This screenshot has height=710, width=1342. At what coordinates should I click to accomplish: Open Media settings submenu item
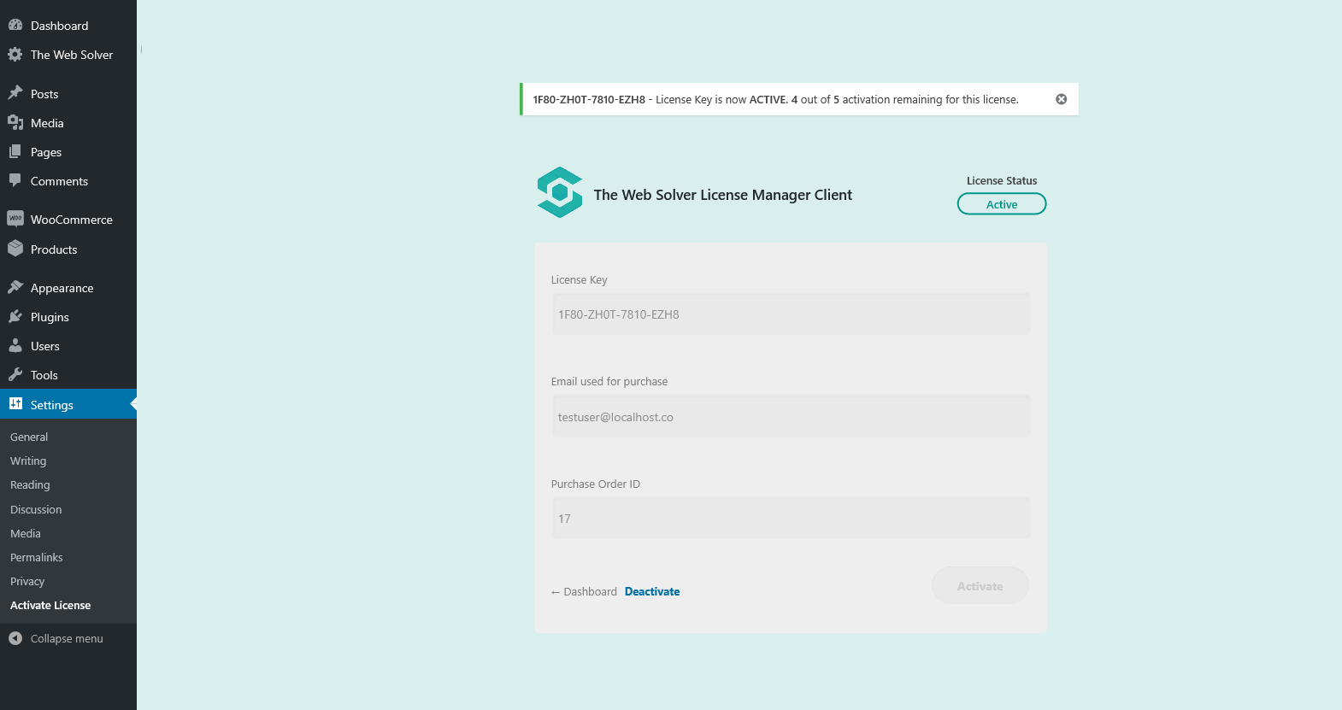click(x=26, y=533)
